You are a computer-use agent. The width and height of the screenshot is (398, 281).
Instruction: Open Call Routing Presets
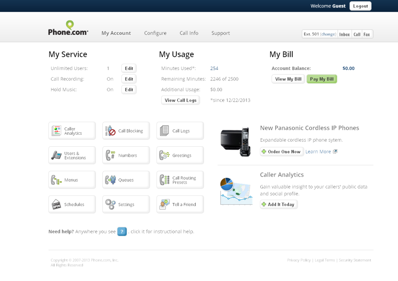coord(180,179)
